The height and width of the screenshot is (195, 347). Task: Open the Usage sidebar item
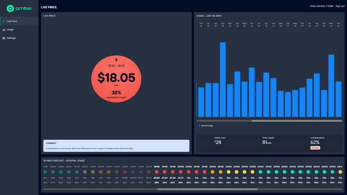20,30
